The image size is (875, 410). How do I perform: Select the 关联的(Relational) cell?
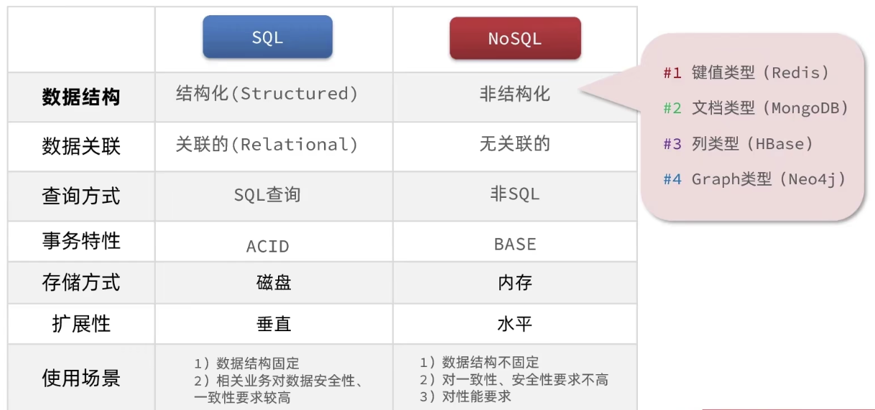267,145
